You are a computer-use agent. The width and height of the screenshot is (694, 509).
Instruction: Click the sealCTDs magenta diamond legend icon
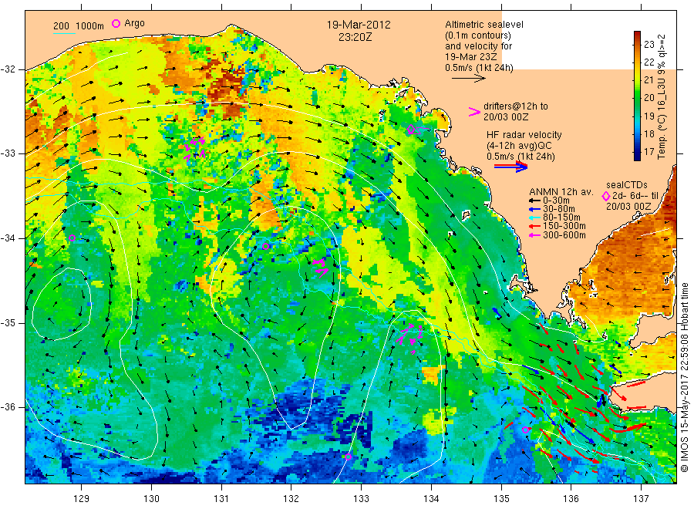605,196
